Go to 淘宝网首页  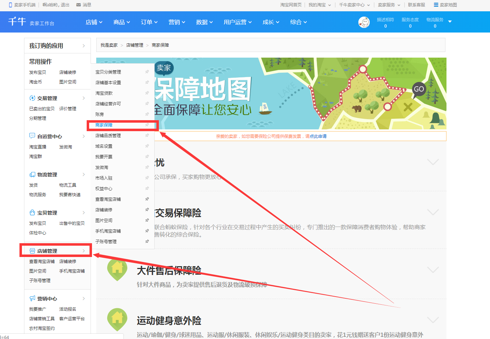291,5
